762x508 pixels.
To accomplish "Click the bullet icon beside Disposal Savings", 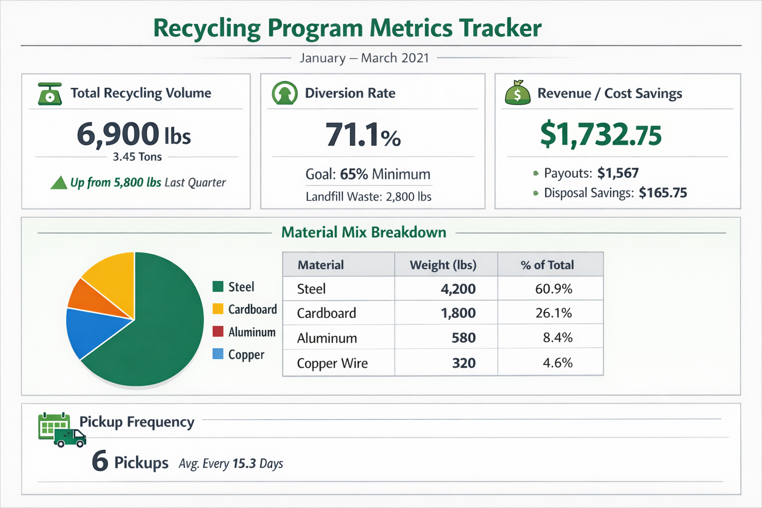I will [x=536, y=193].
